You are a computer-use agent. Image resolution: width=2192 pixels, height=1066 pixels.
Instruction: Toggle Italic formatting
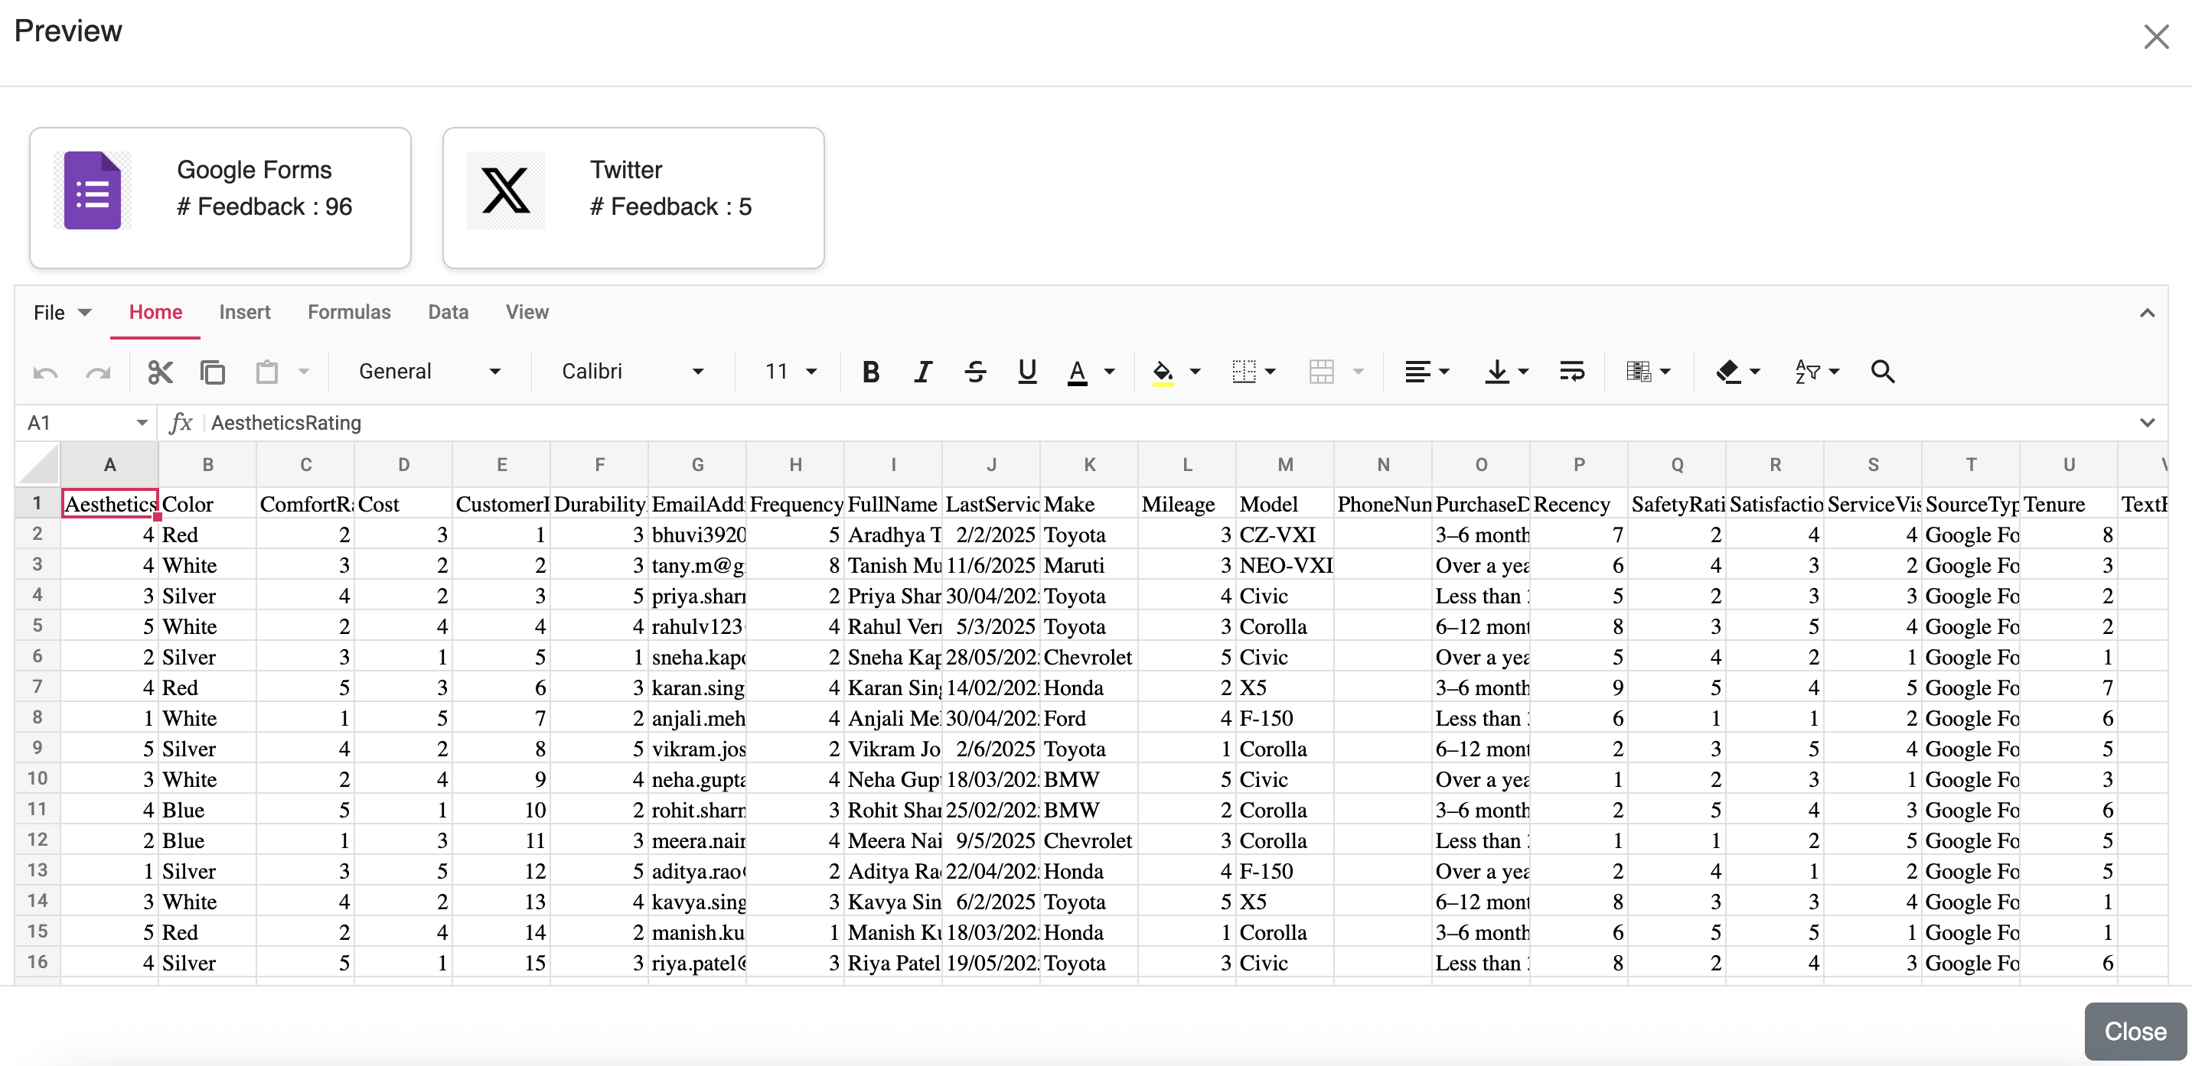coord(922,372)
